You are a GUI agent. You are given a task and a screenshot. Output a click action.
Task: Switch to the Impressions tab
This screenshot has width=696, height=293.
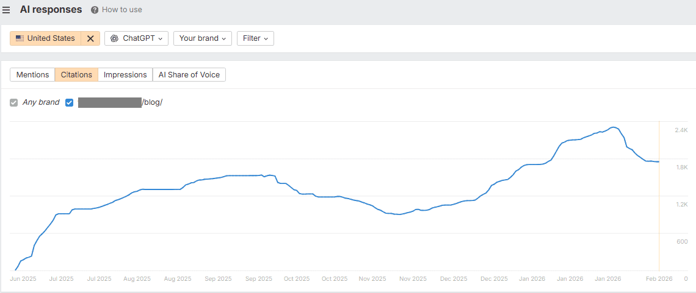[x=125, y=74]
